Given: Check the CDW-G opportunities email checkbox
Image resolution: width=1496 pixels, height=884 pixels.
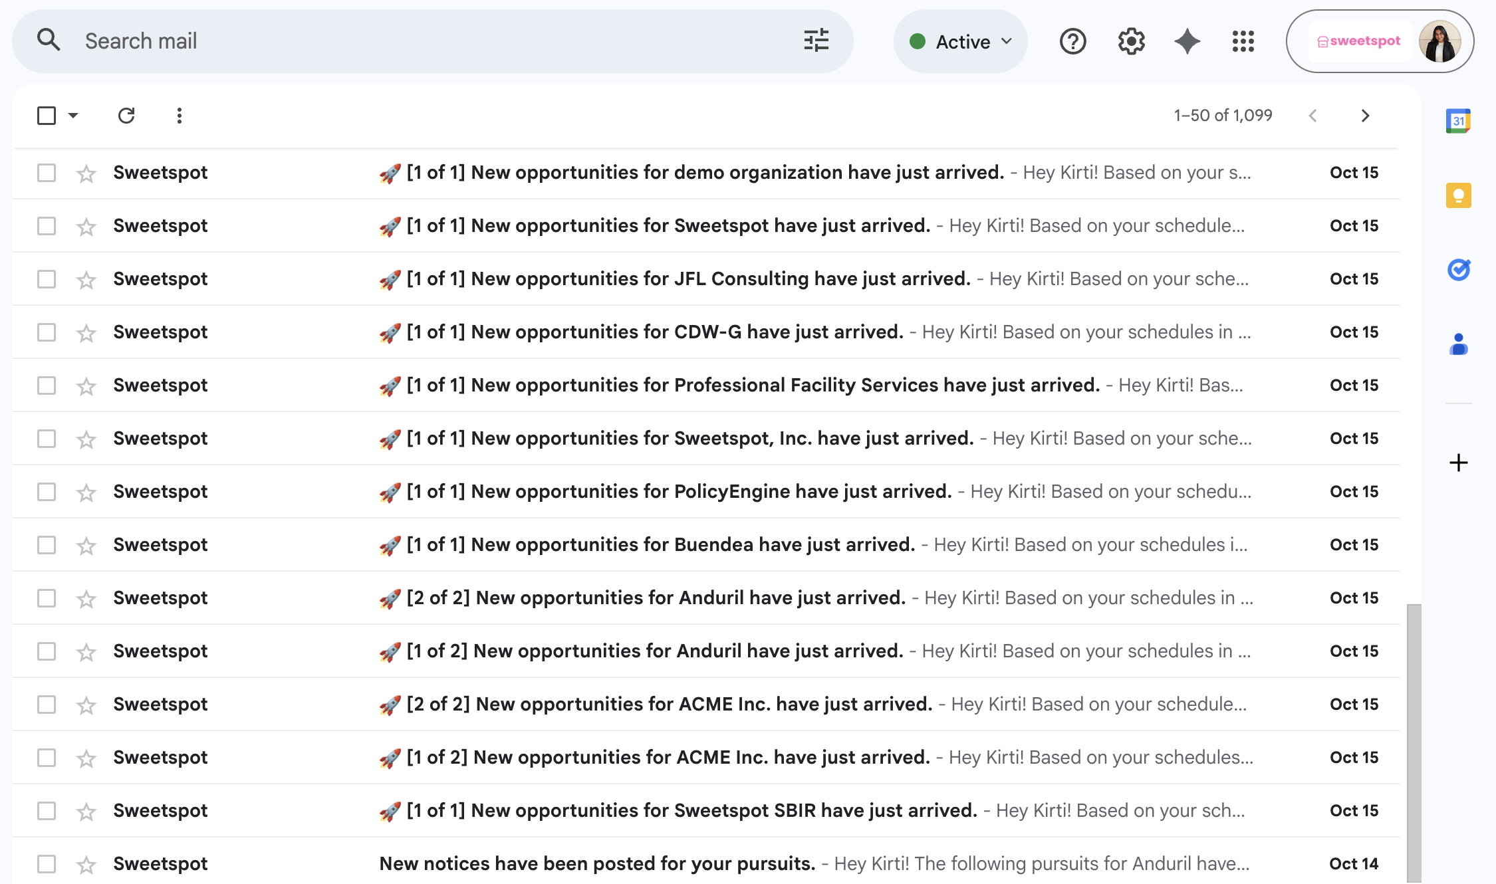Looking at the screenshot, I should [x=47, y=332].
